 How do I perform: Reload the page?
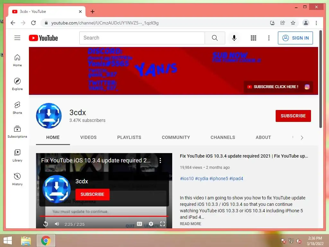pyautogui.click(x=33, y=23)
